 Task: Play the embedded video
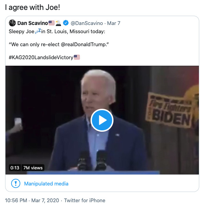102,120
